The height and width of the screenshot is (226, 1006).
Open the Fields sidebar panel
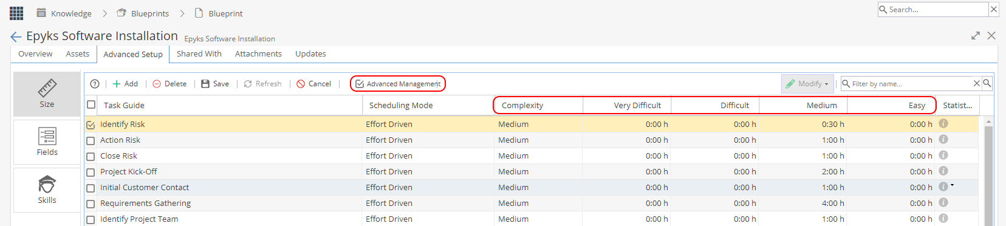(x=47, y=142)
